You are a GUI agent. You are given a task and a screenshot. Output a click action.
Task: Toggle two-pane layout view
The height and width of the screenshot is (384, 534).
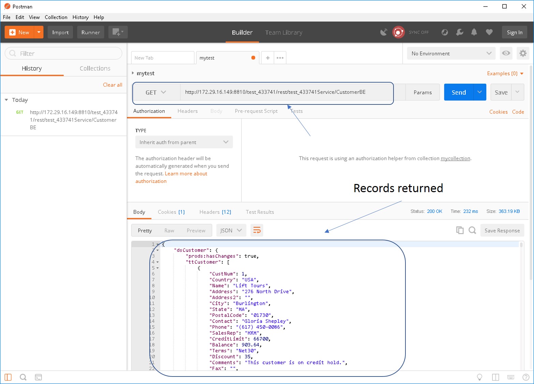point(495,377)
